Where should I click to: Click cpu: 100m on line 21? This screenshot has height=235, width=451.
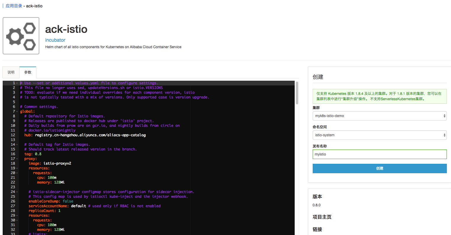pos(47,178)
